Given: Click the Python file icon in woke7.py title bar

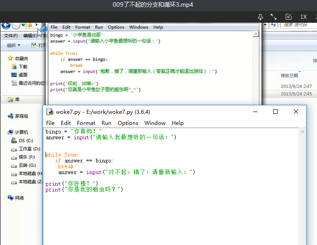Looking at the screenshot, I should 50,112.
